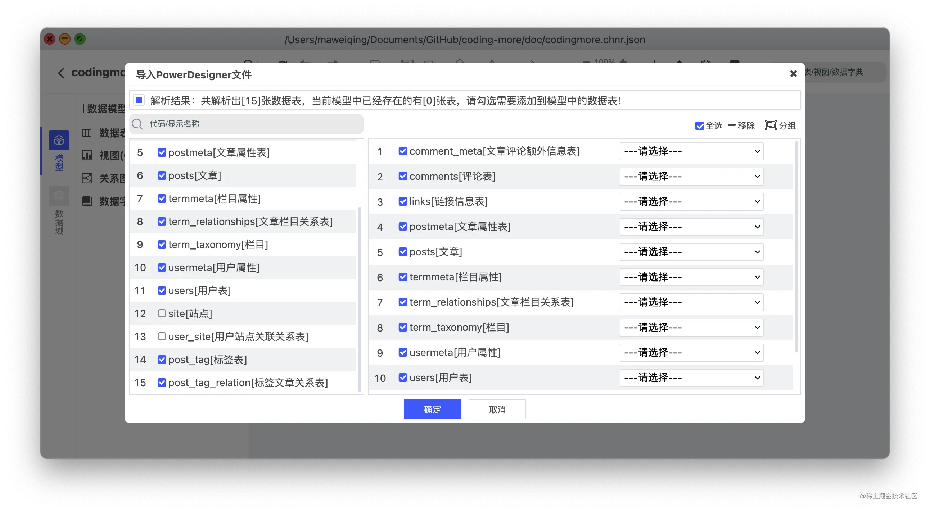
Task: Open dropdown next to users[用户表]
Action: pyautogui.click(x=691, y=378)
